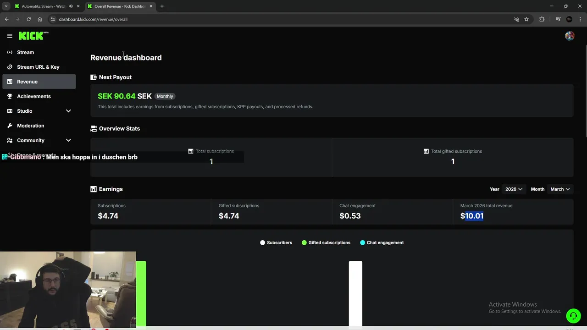Screen dimensions: 587x330
Task: Click the Next Payout section heading
Action: coord(115,77)
